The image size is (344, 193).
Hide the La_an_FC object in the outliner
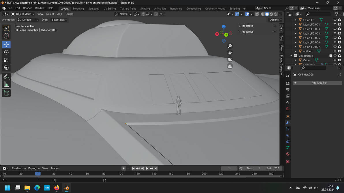tap(335, 20)
